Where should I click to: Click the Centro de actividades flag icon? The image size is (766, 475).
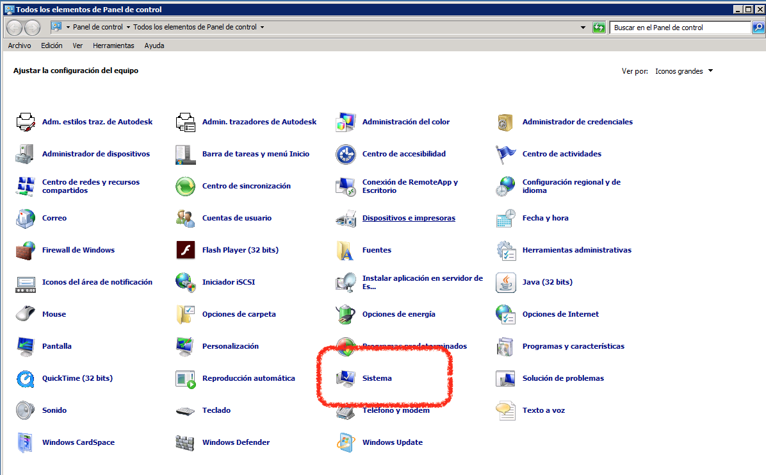click(505, 154)
